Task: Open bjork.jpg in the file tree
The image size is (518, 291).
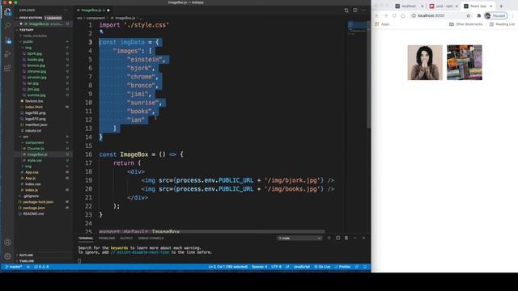Action: coord(34,53)
